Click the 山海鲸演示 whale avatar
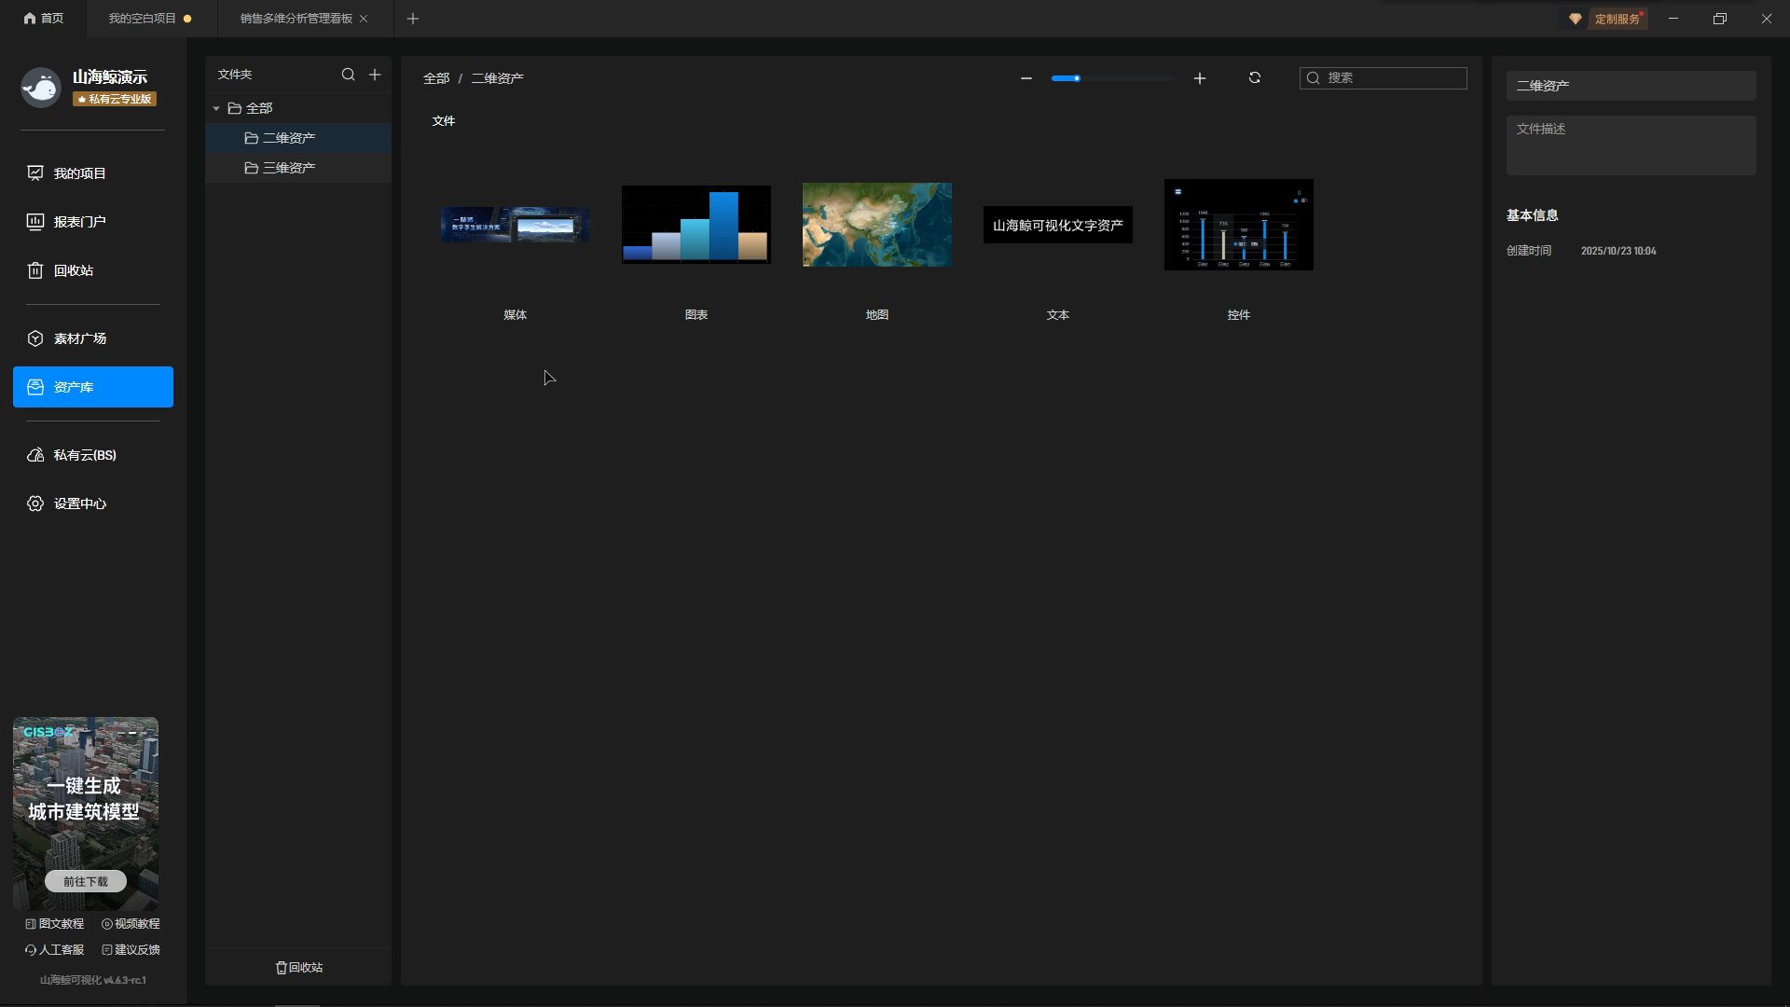The height and width of the screenshot is (1007, 1790). pyautogui.click(x=41, y=88)
